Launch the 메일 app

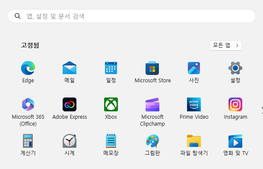tap(70, 68)
